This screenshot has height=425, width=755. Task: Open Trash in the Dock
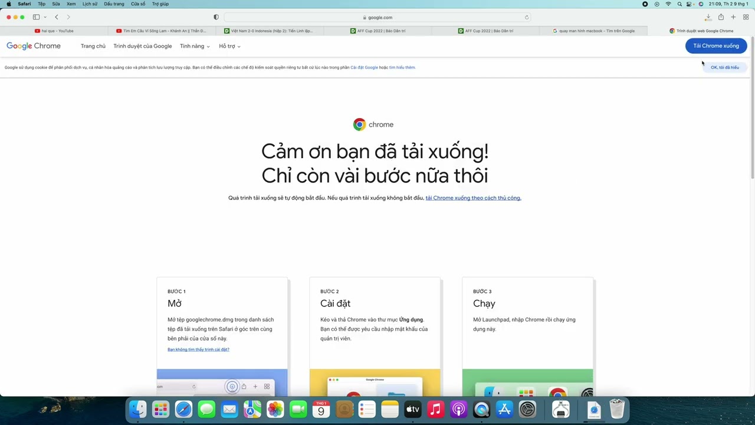point(617,409)
